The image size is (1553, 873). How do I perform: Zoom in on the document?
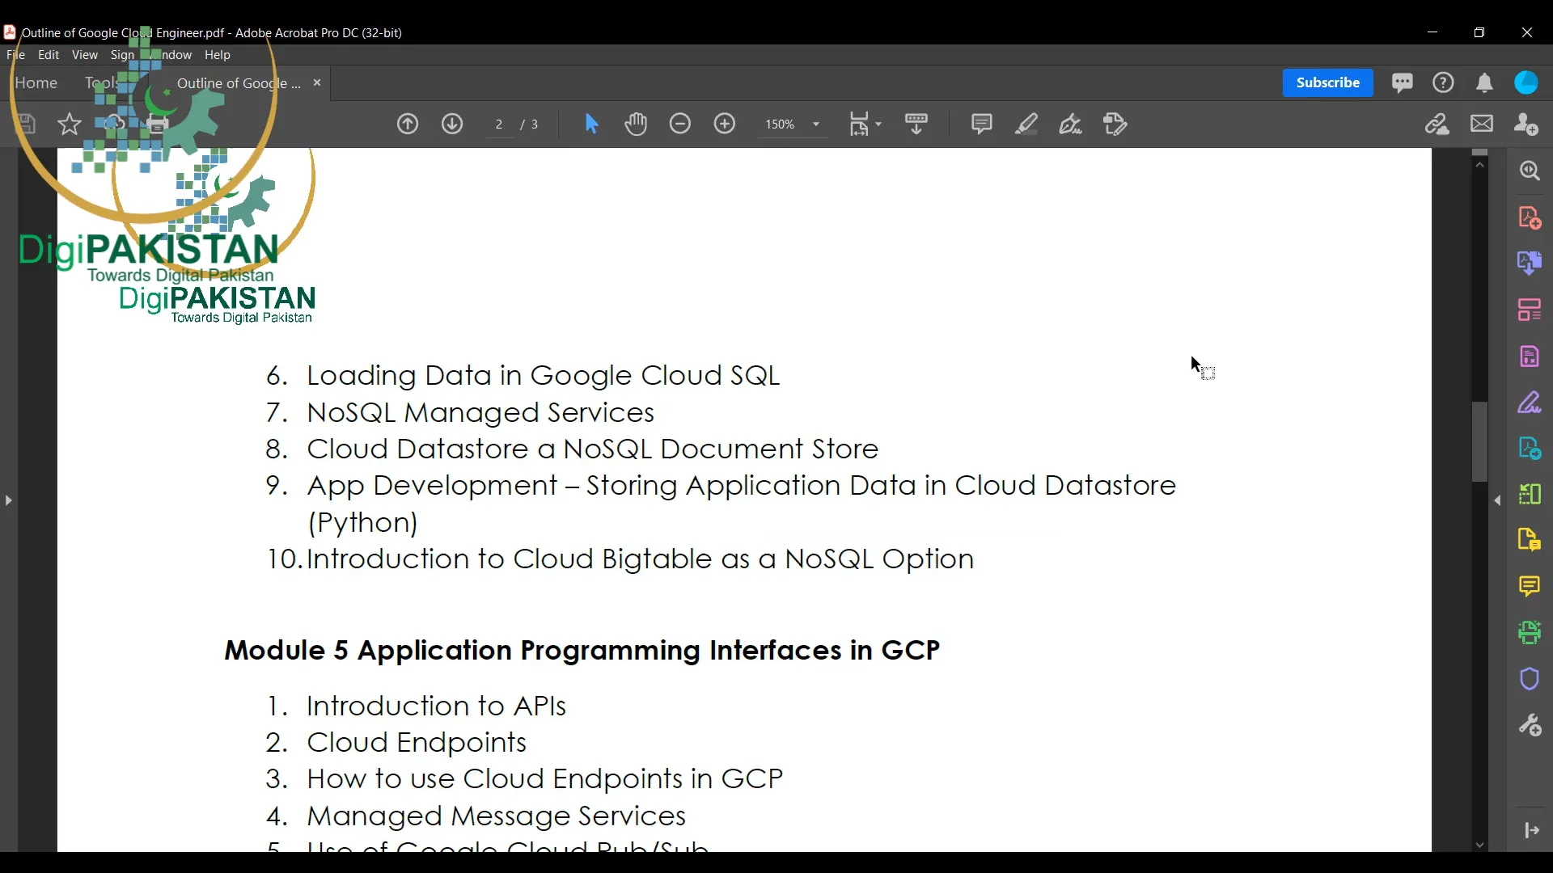pos(726,124)
